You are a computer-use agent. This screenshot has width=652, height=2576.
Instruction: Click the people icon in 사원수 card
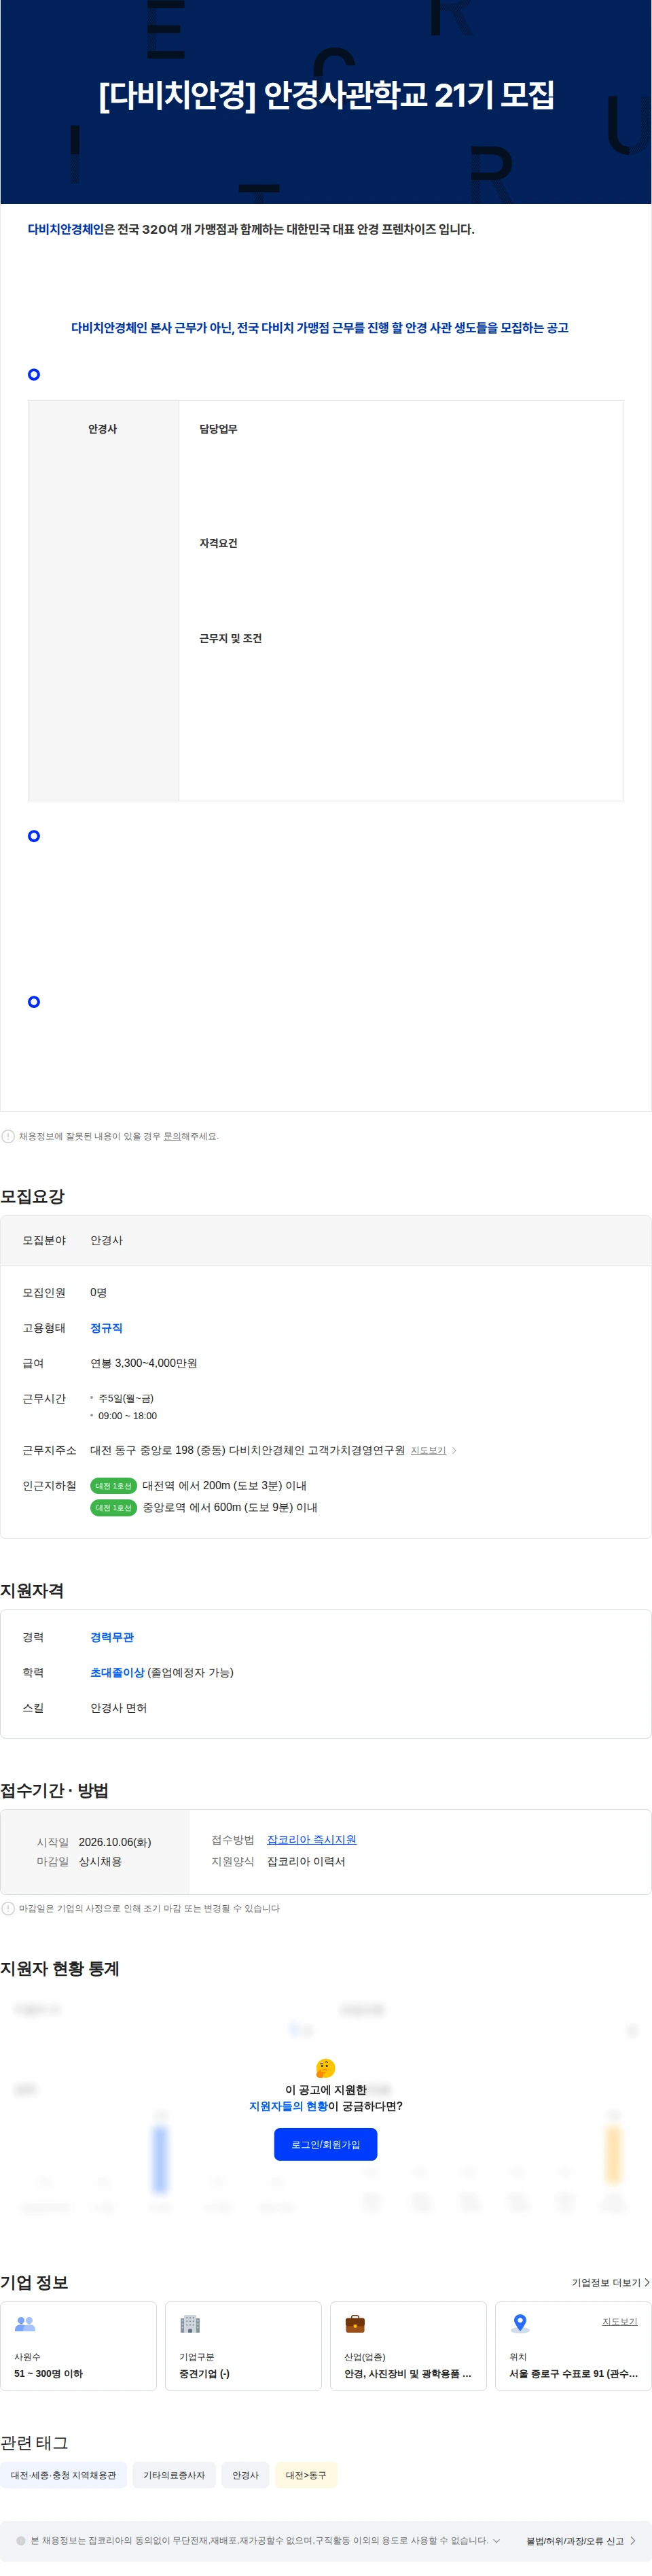tap(25, 2323)
